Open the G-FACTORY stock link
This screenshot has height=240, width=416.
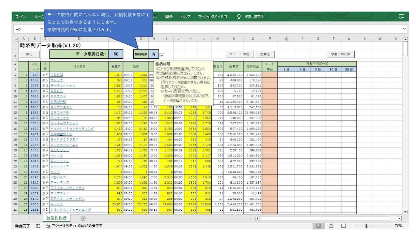(64, 139)
